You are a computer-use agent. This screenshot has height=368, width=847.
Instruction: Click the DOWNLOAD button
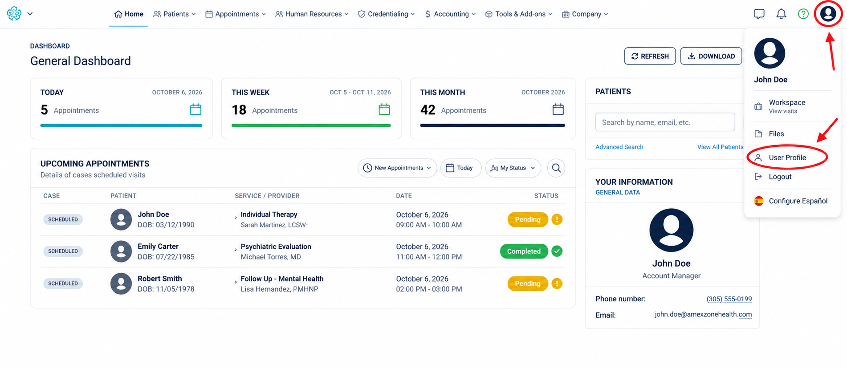pyautogui.click(x=711, y=56)
